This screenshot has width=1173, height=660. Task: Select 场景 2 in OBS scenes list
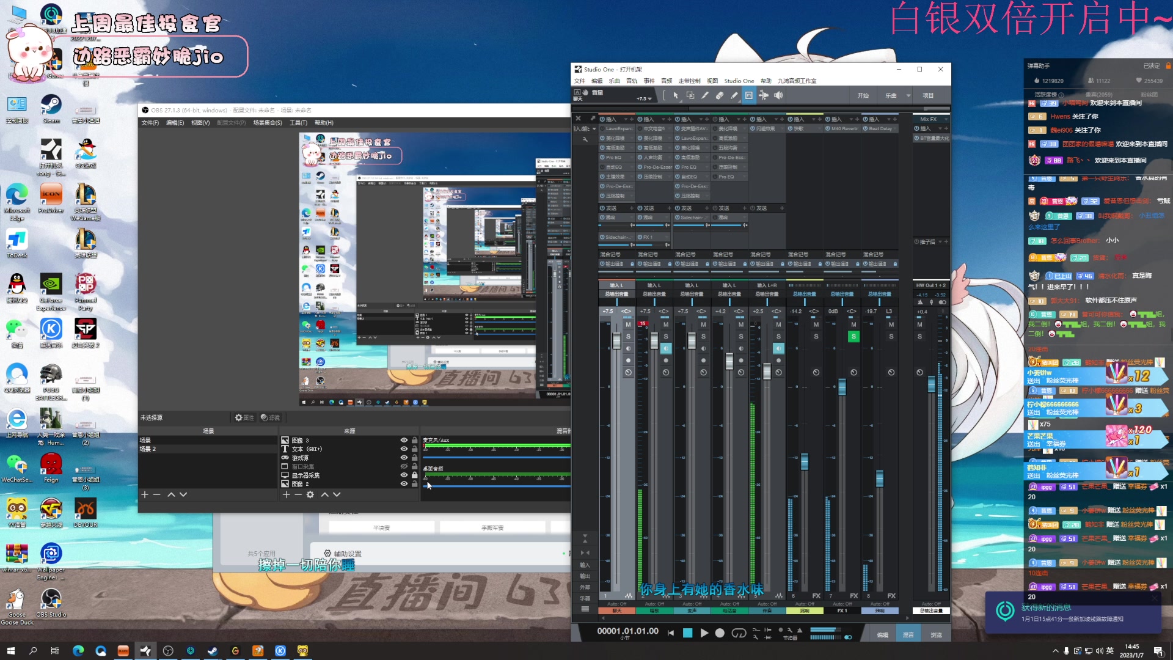tap(148, 449)
